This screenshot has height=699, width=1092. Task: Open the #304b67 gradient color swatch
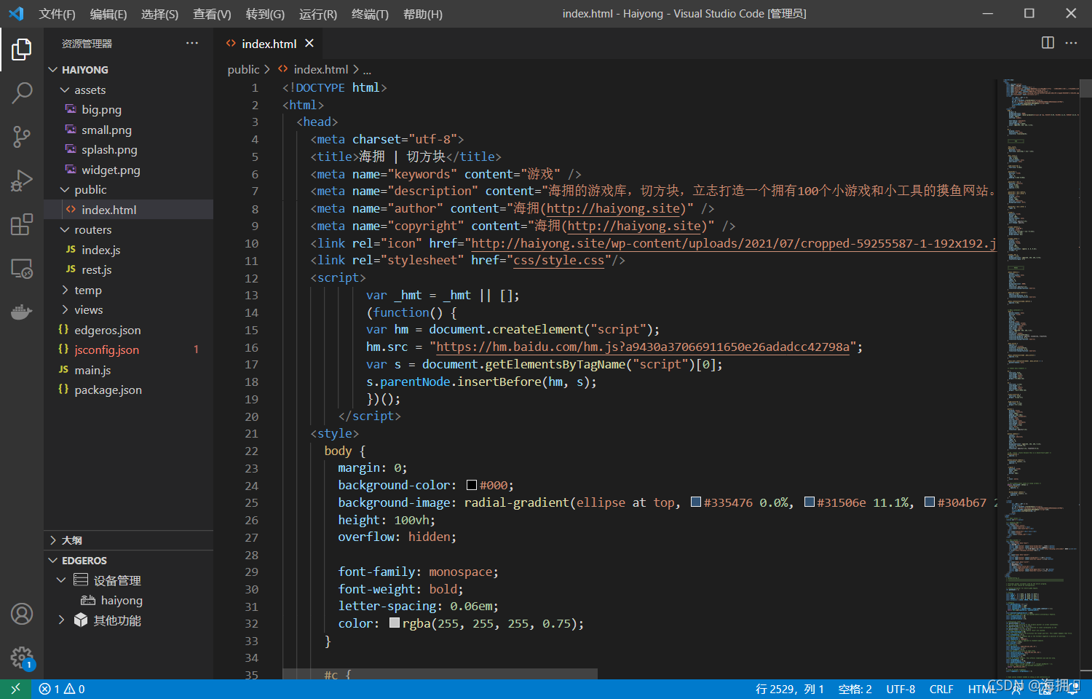click(930, 502)
